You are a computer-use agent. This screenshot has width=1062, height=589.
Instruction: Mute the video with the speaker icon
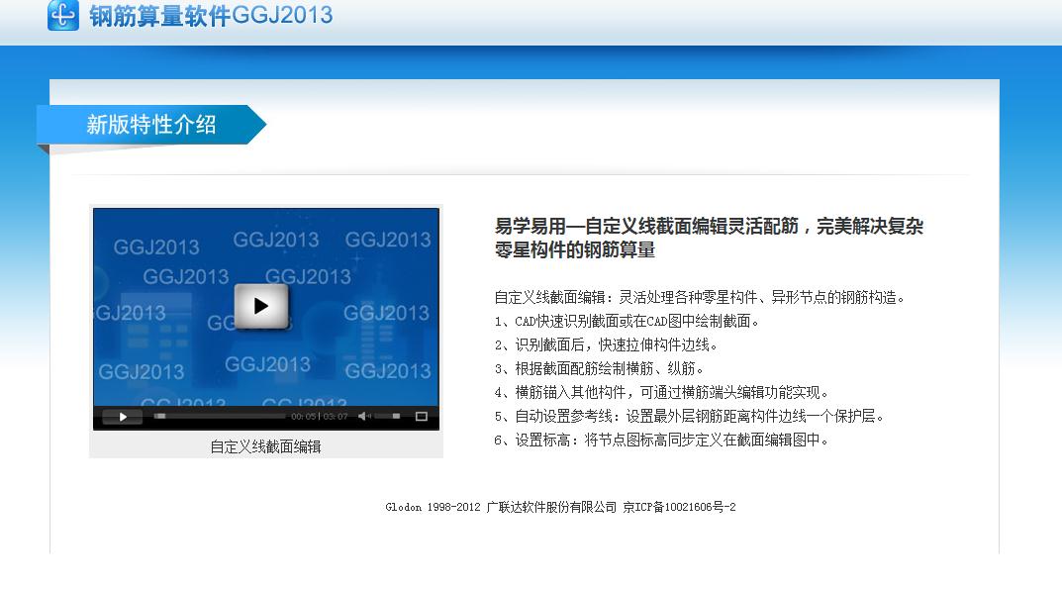(x=363, y=416)
